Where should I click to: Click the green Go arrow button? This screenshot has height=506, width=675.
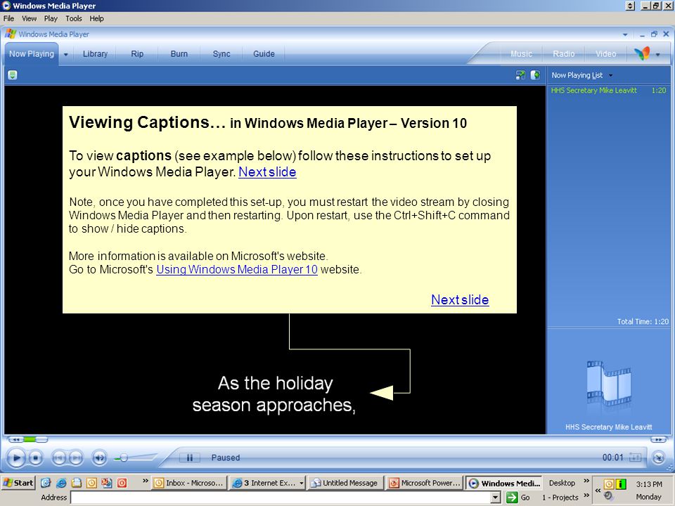(512, 498)
